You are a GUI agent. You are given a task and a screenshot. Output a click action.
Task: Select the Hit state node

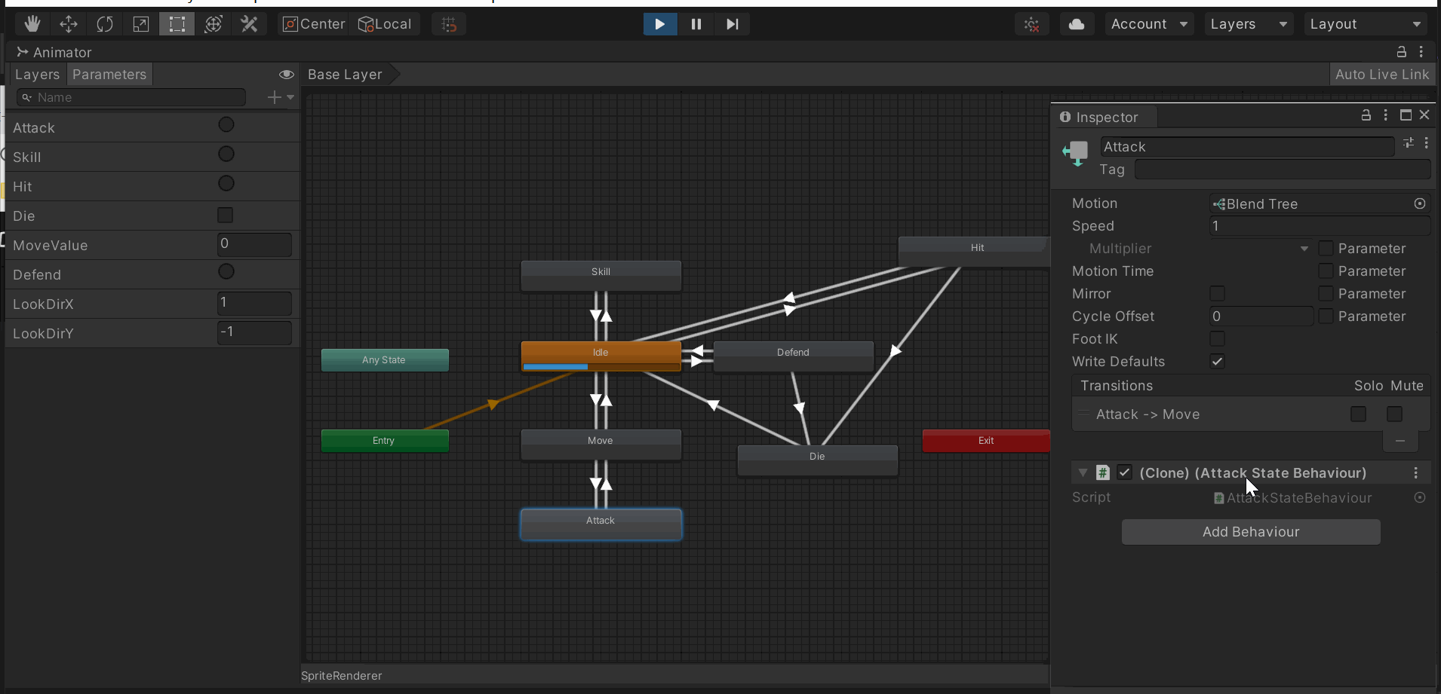pyautogui.click(x=974, y=251)
